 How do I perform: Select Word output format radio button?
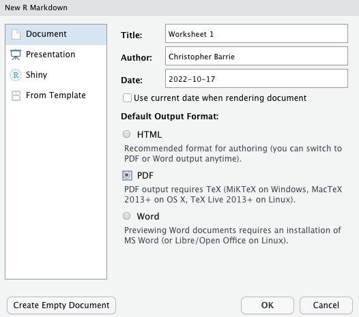pyautogui.click(x=127, y=216)
